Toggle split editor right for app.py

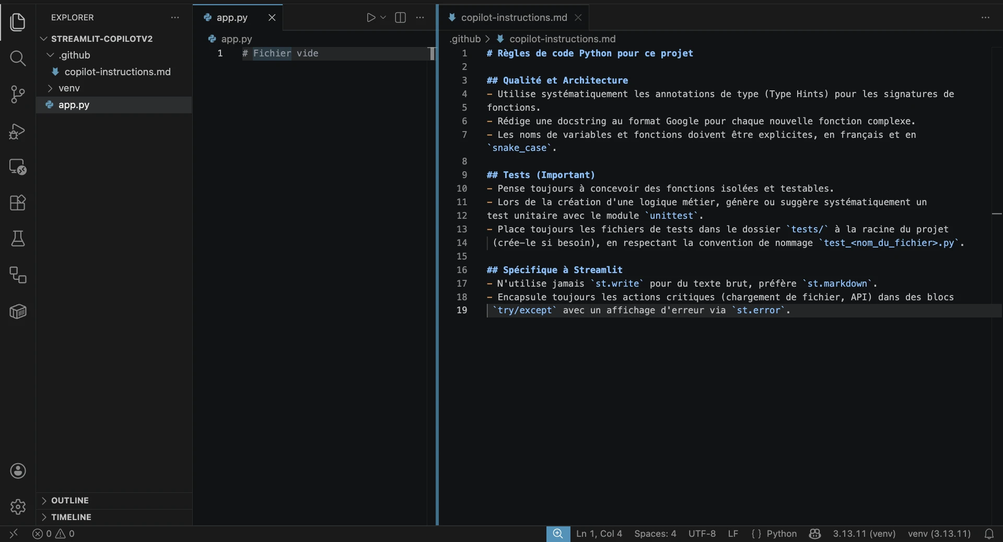tap(401, 18)
